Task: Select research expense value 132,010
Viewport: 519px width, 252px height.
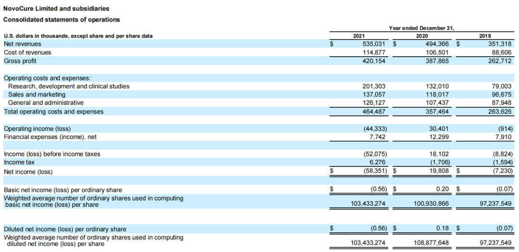Action: pos(437,86)
